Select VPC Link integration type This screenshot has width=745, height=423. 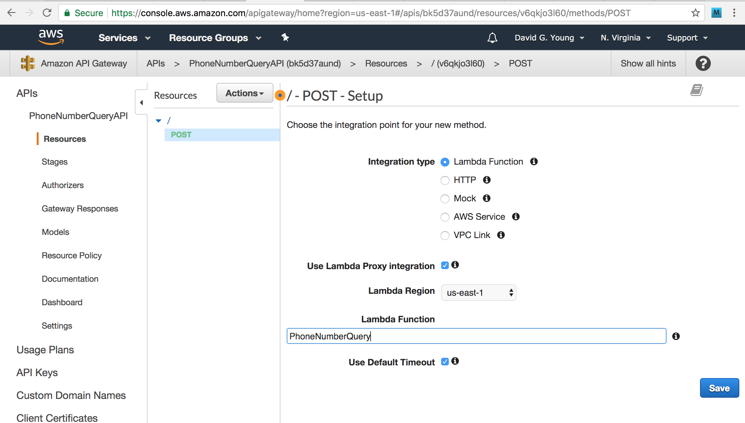pos(445,236)
